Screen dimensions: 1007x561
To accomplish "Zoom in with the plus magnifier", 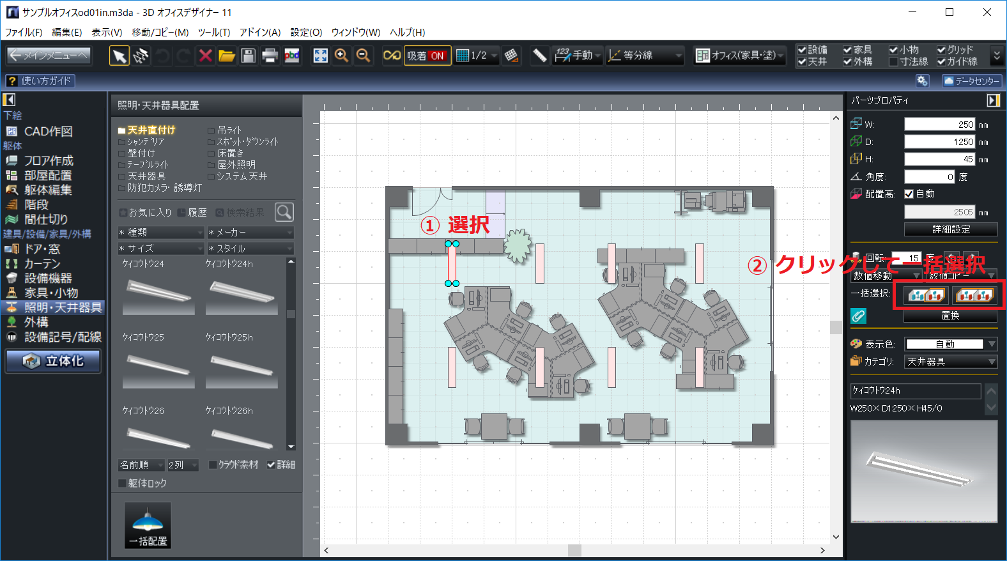I will point(342,56).
